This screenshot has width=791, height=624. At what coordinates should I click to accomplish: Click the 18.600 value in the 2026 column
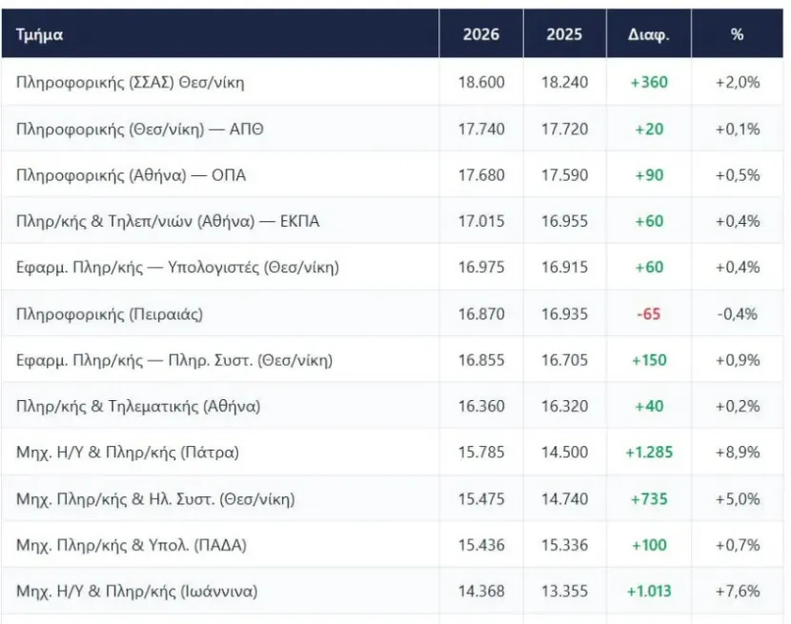click(x=481, y=82)
